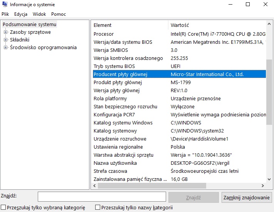
Task: Click the System Information app icon in title bar
Action: click(x=5, y=5)
